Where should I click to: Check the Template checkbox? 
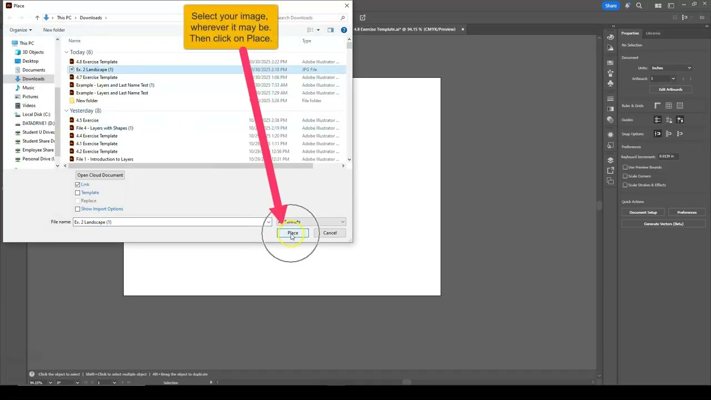click(78, 193)
